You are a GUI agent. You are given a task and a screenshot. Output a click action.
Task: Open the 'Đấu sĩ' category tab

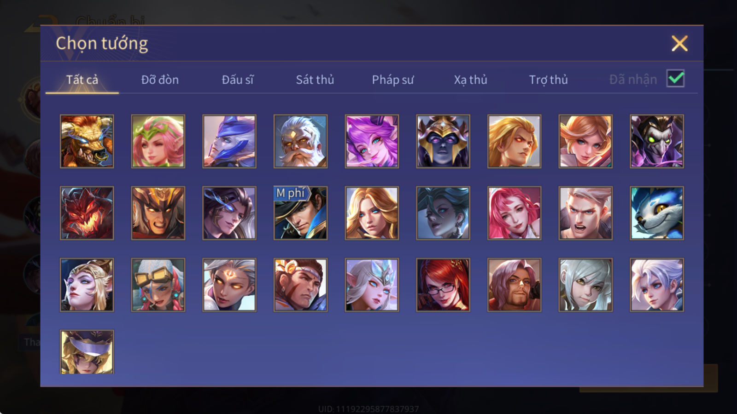pos(237,80)
